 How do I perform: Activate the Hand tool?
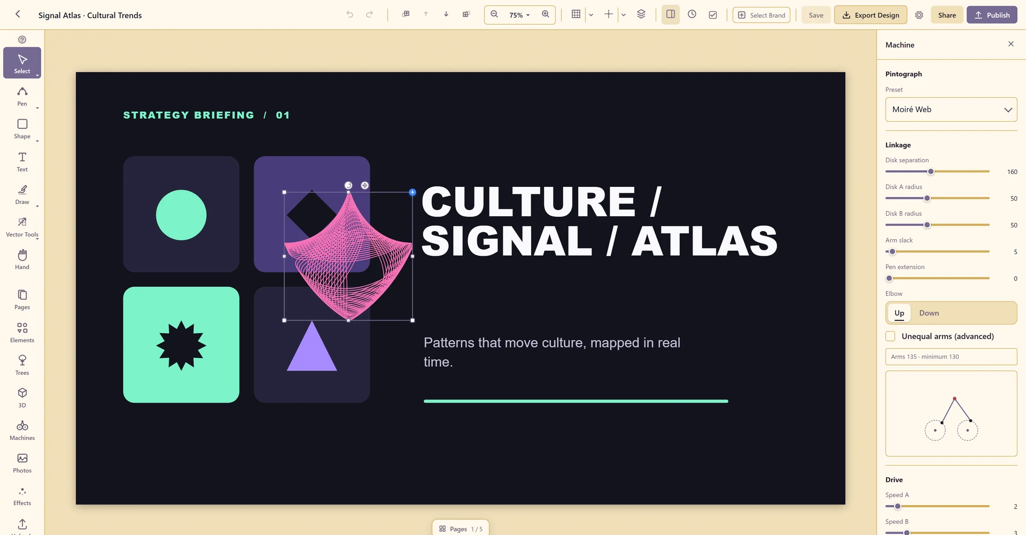pyautogui.click(x=22, y=259)
